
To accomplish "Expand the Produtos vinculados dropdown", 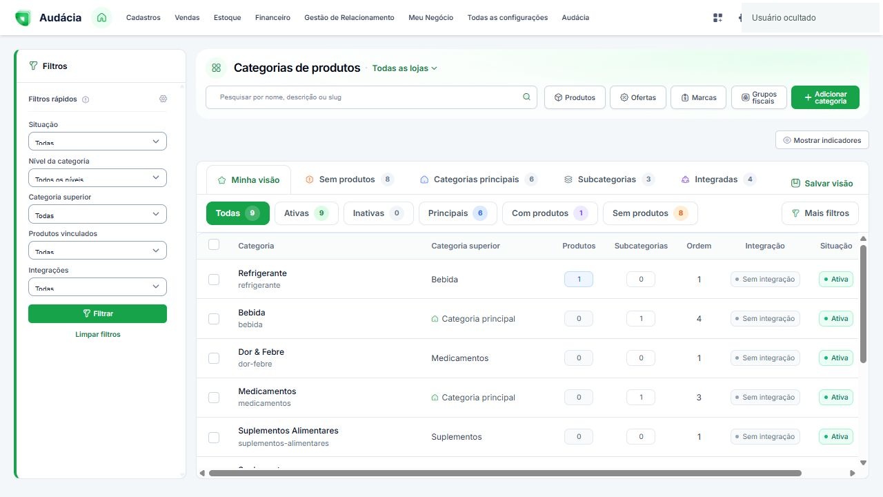I will click(97, 251).
